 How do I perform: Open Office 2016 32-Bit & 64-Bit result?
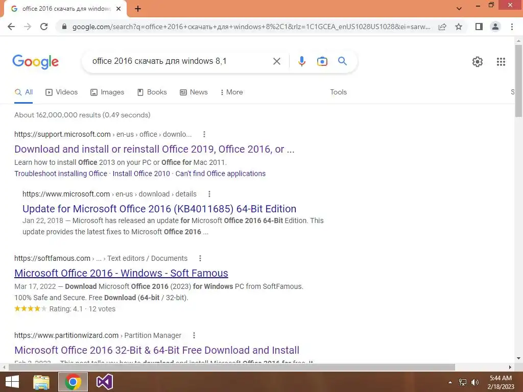click(157, 350)
